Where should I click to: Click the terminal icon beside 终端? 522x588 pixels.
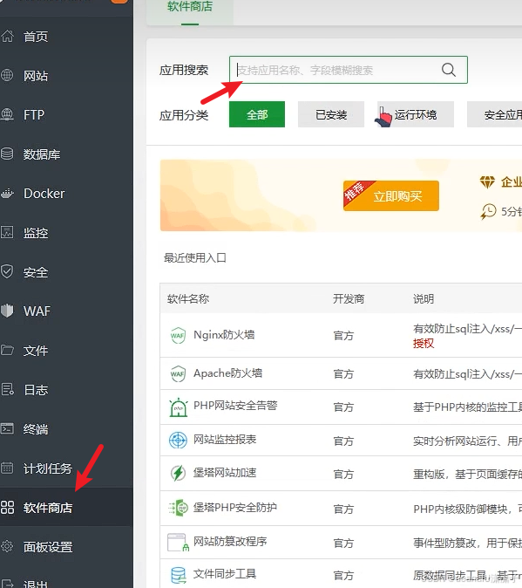(7, 428)
